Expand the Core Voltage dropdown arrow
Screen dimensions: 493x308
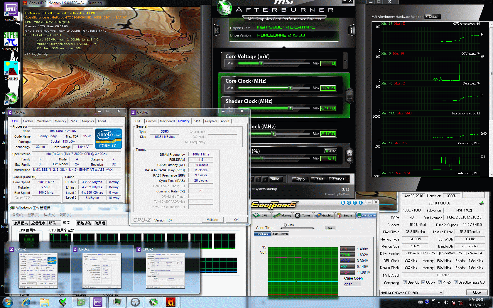(x=345, y=61)
